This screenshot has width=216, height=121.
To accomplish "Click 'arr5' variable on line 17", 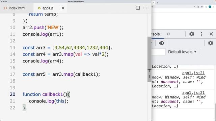I will [x=41, y=74].
